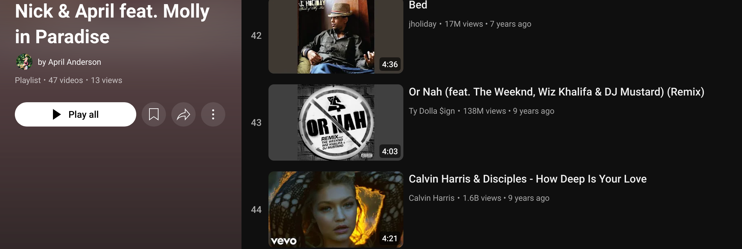Share the playlist using arrow icon
Screen dimensions: 742x249
point(183,114)
